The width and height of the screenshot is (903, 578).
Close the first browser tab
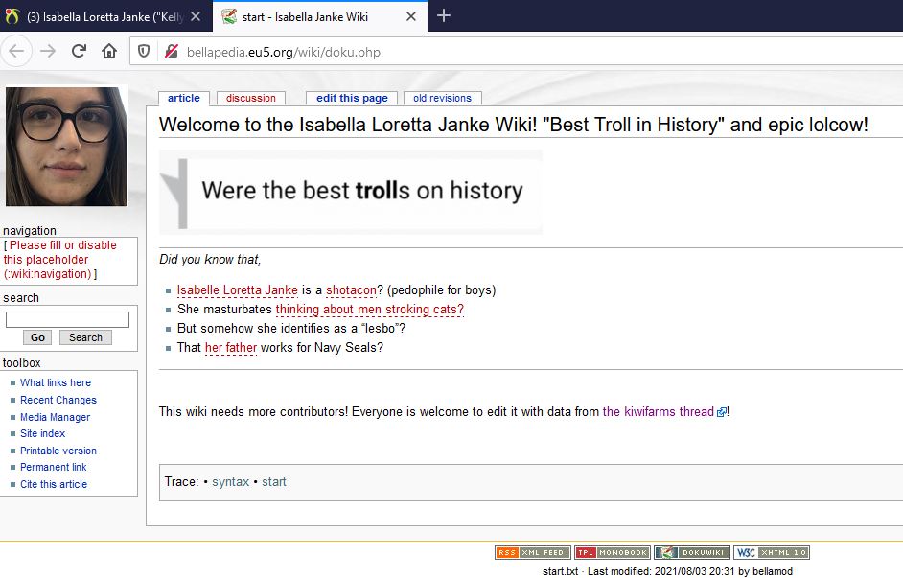click(x=196, y=16)
